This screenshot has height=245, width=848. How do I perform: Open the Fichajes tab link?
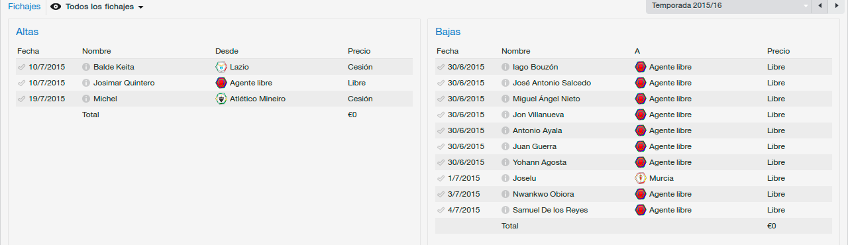tap(24, 7)
